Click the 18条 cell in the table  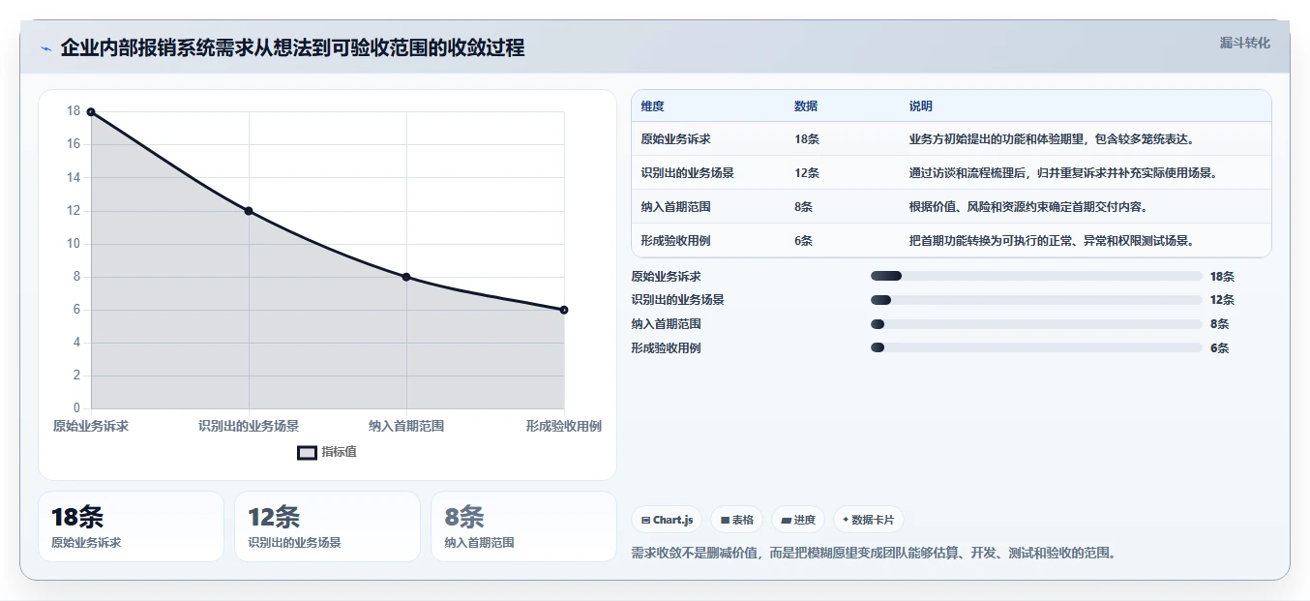(x=807, y=139)
